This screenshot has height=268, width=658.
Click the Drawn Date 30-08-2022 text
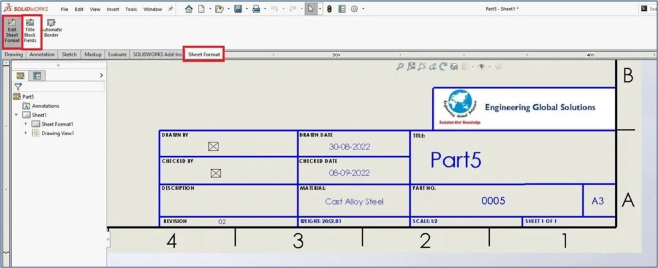pos(349,147)
